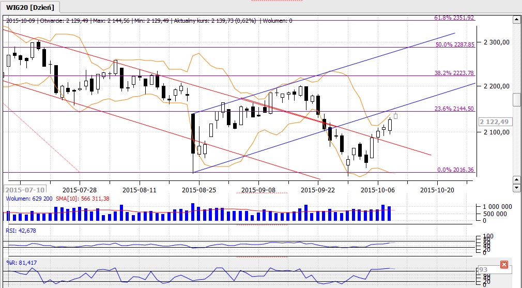This screenshot has height=288, width=522.
Task: Click the 2015-09-08 date on the time axis
Action: (x=258, y=190)
